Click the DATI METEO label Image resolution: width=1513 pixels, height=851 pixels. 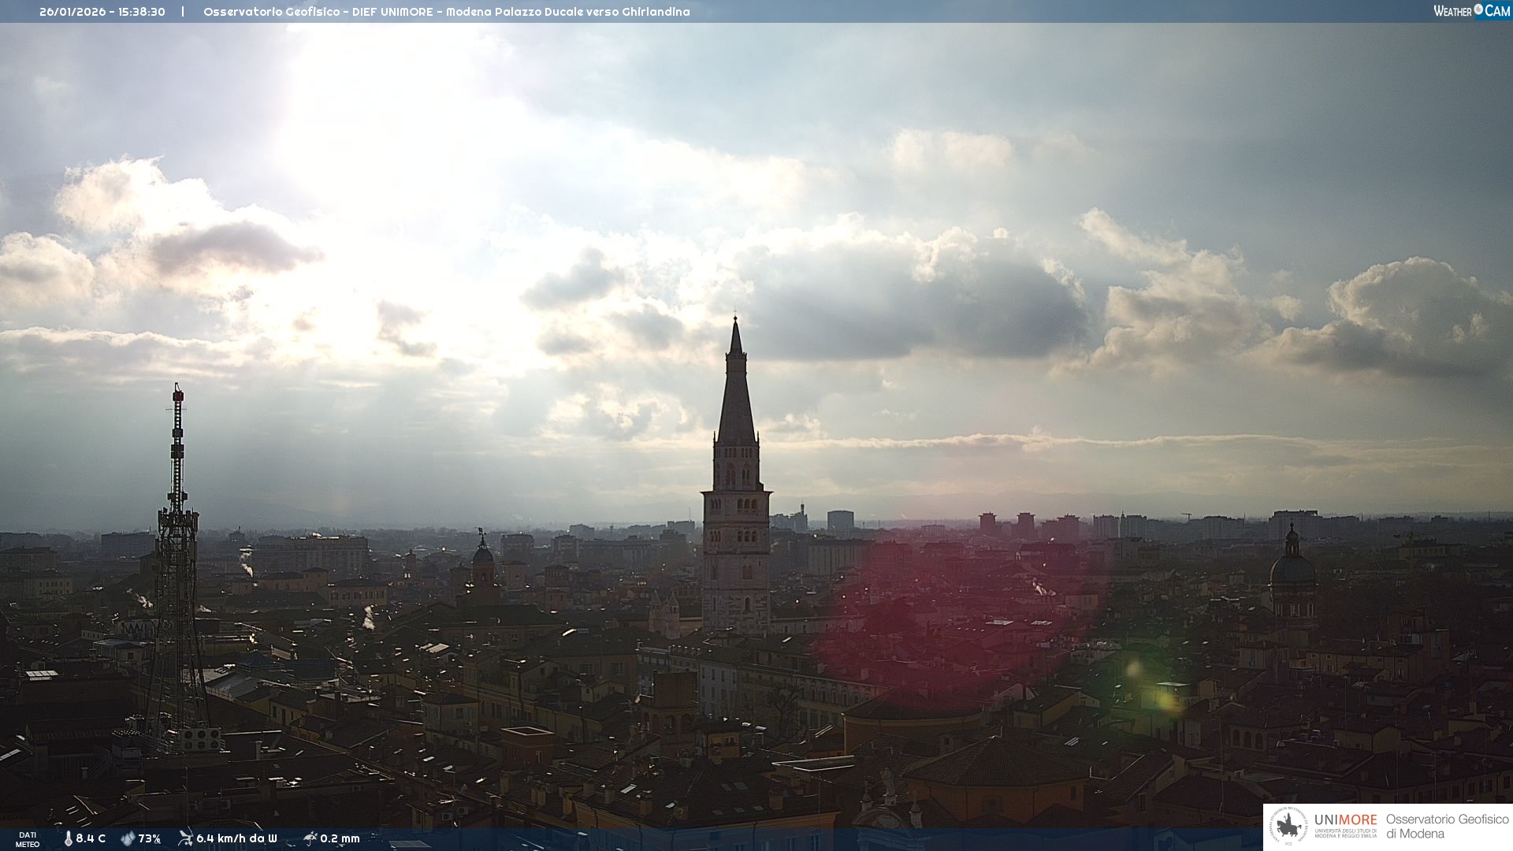tap(28, 839)
